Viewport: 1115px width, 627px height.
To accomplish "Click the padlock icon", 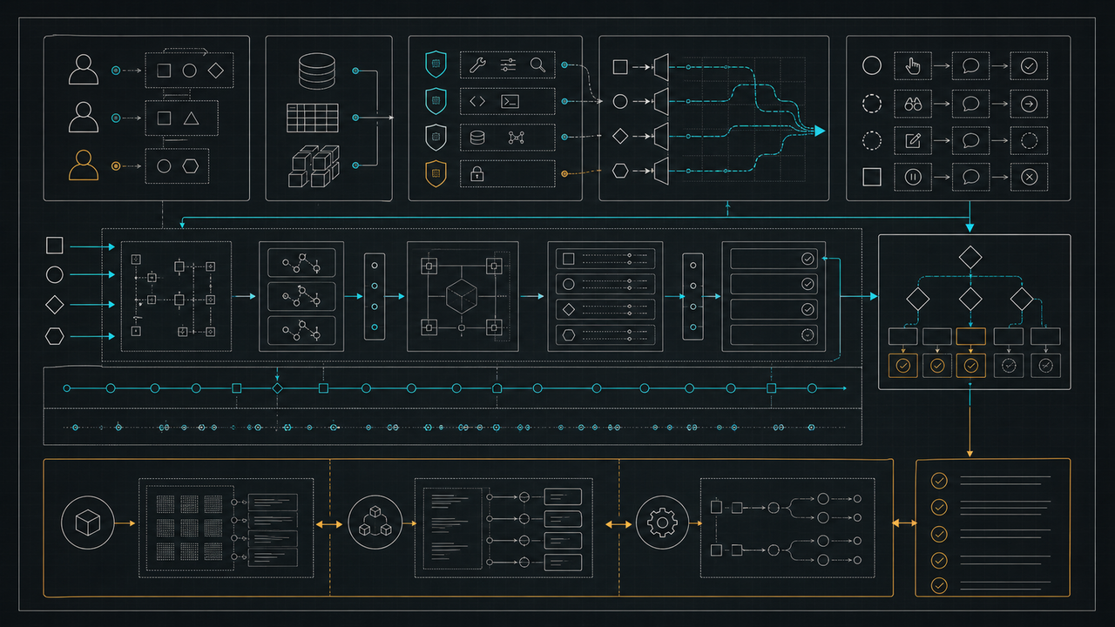I will pyautogui.click(x=477, y=174).
